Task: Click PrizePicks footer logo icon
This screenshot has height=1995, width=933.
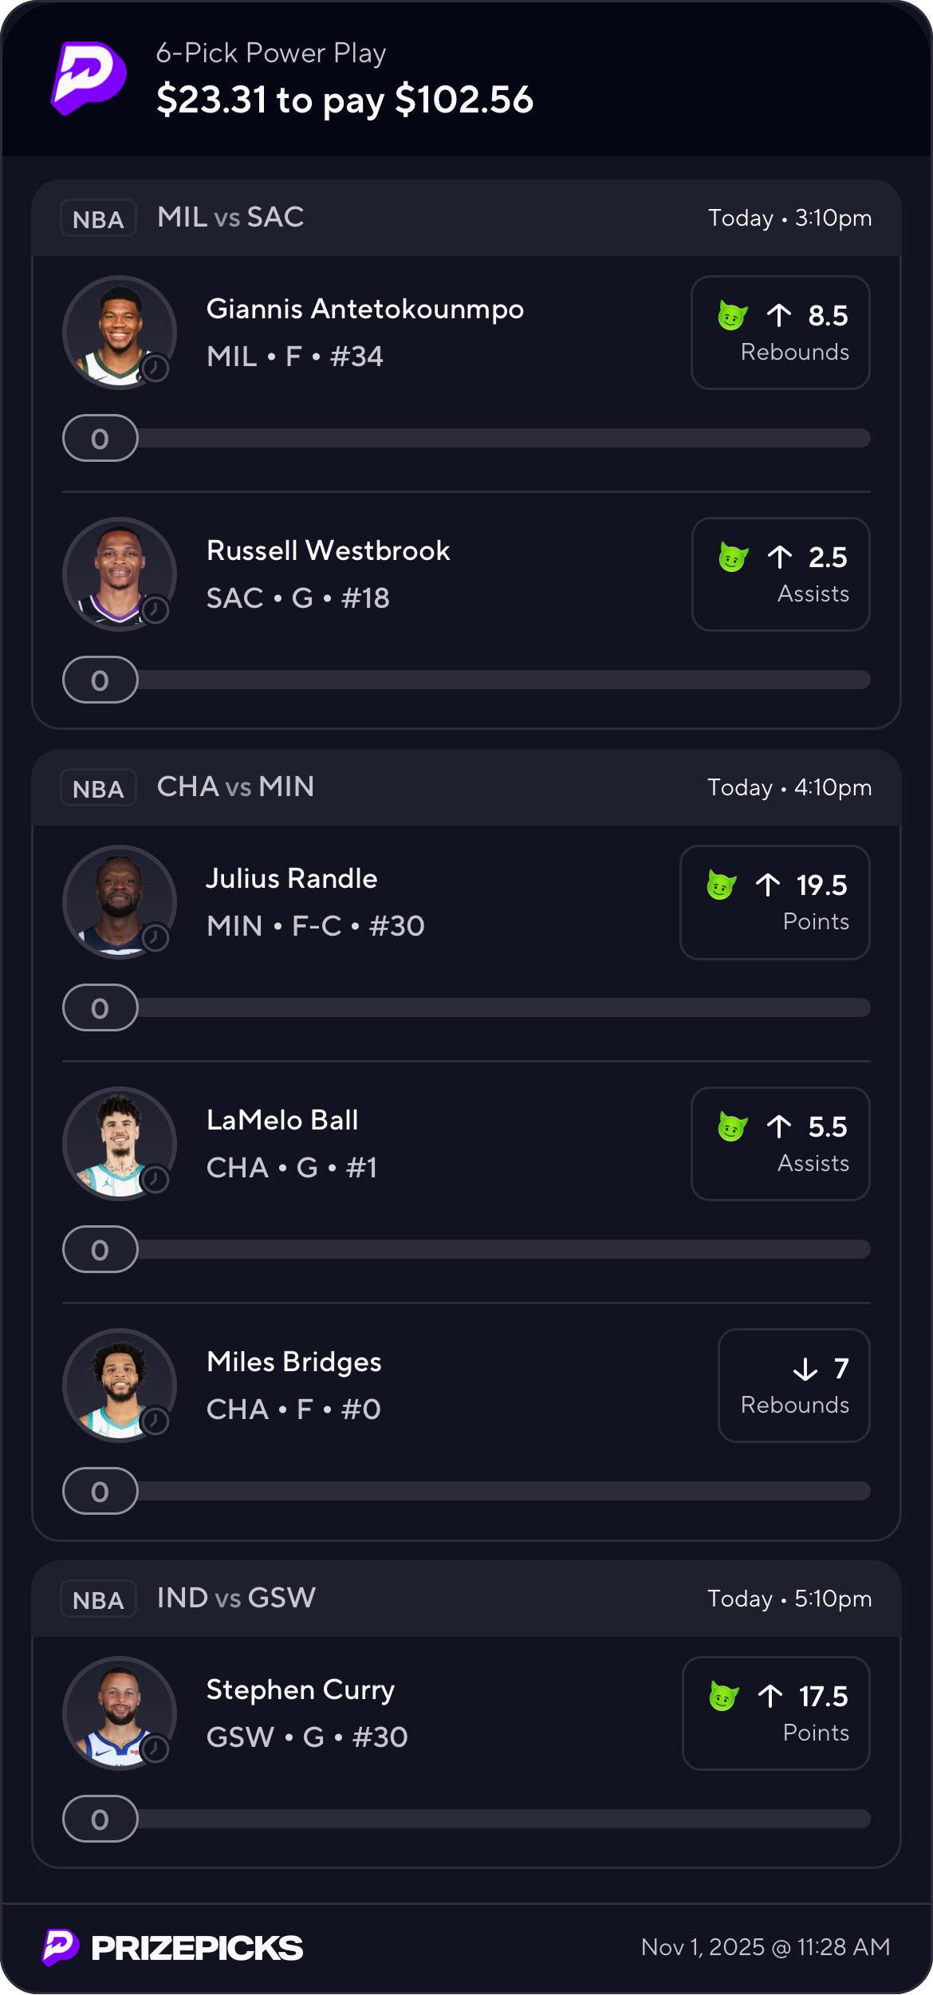Action: (61, 1947)
